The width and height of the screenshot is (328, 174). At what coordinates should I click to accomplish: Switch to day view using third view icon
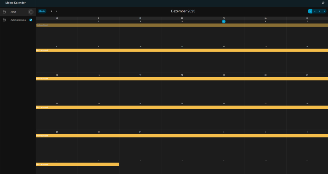319,11
